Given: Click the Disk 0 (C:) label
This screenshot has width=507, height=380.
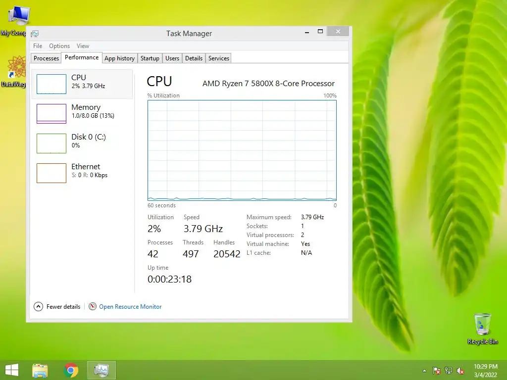Looking at the screenshot, I should tap(89, 137).
